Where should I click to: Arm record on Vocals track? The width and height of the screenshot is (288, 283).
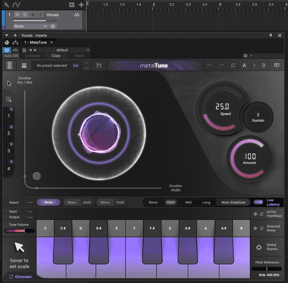[33, 15]
